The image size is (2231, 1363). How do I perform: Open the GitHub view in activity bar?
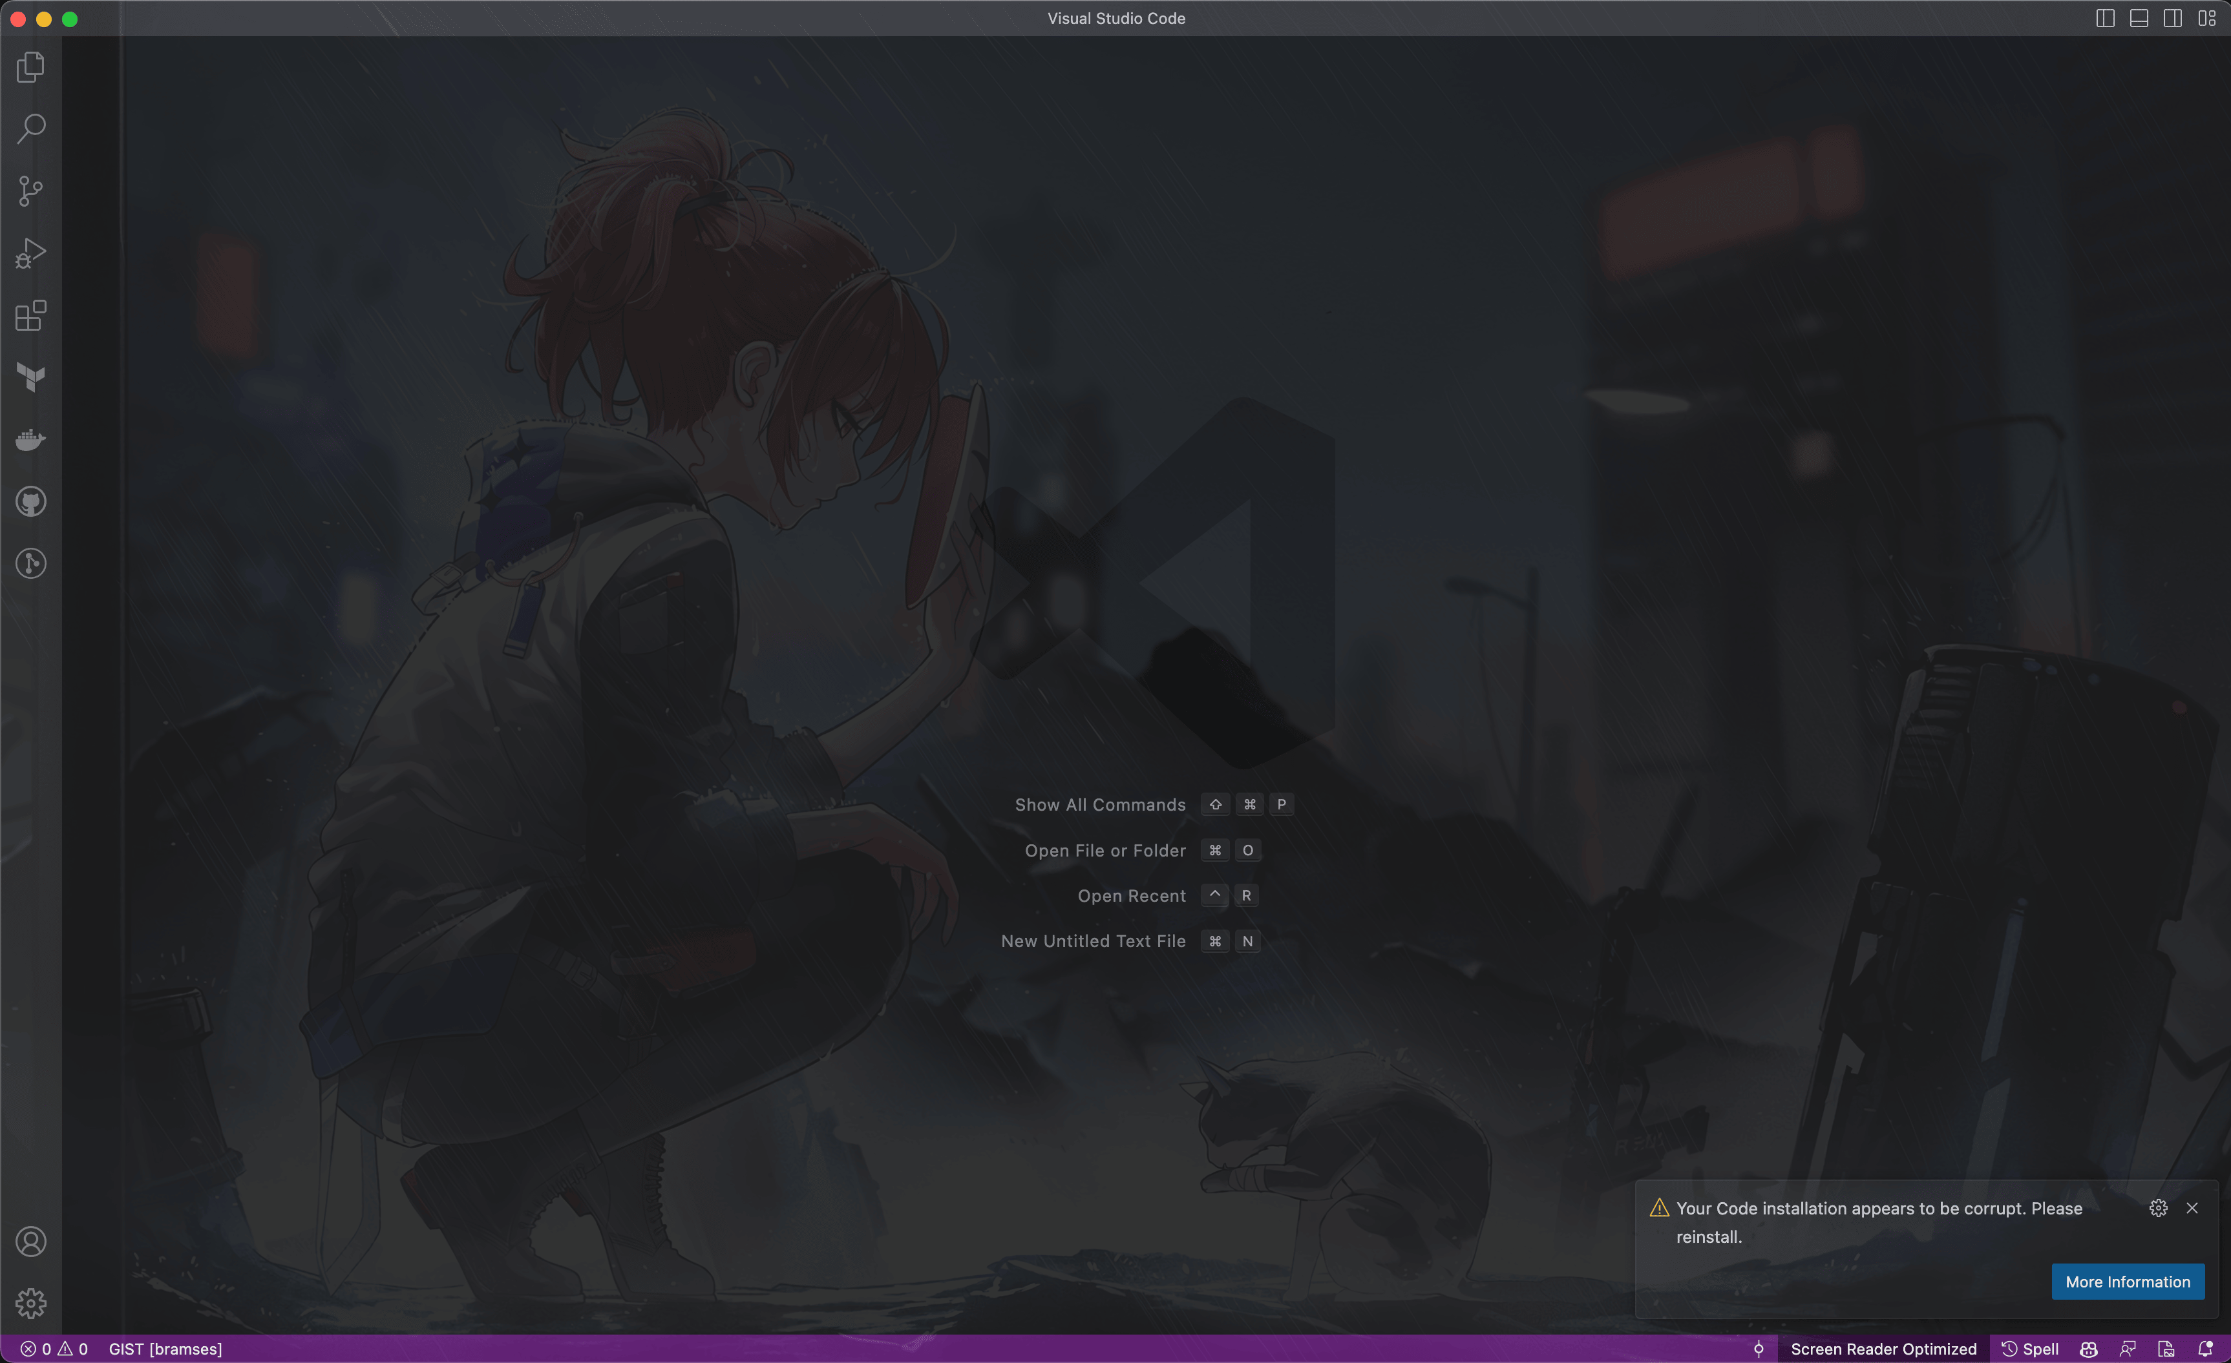[x=31, y=501]
